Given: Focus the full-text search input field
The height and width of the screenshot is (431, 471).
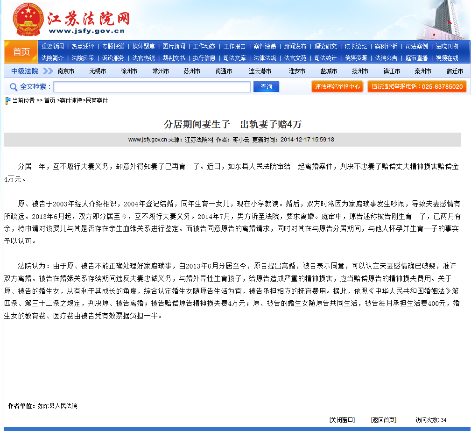Looking at the screenshot, I should tap(152, 87).
